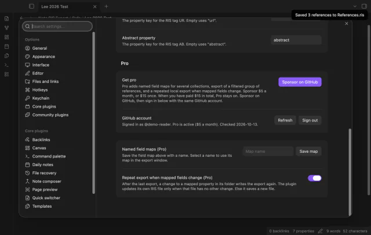Screen dimensions: 371x235
Task: Open Files and links settings
Action: coord(45,82)
